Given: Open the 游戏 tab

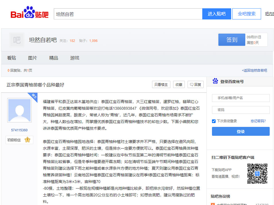Looking at the screenshot, I should pos(75,58).
